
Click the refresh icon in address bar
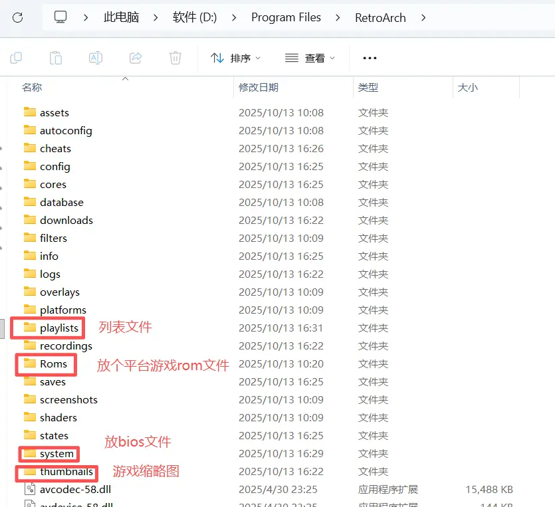[x=18, y=17]
